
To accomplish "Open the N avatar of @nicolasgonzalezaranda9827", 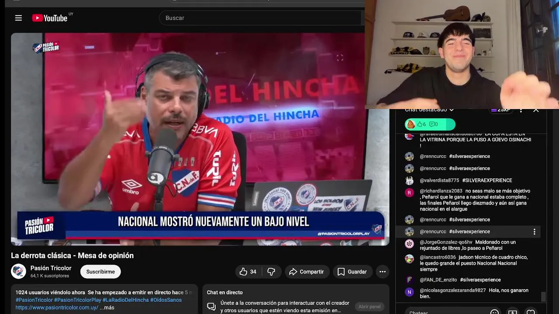I will (409, 292).
